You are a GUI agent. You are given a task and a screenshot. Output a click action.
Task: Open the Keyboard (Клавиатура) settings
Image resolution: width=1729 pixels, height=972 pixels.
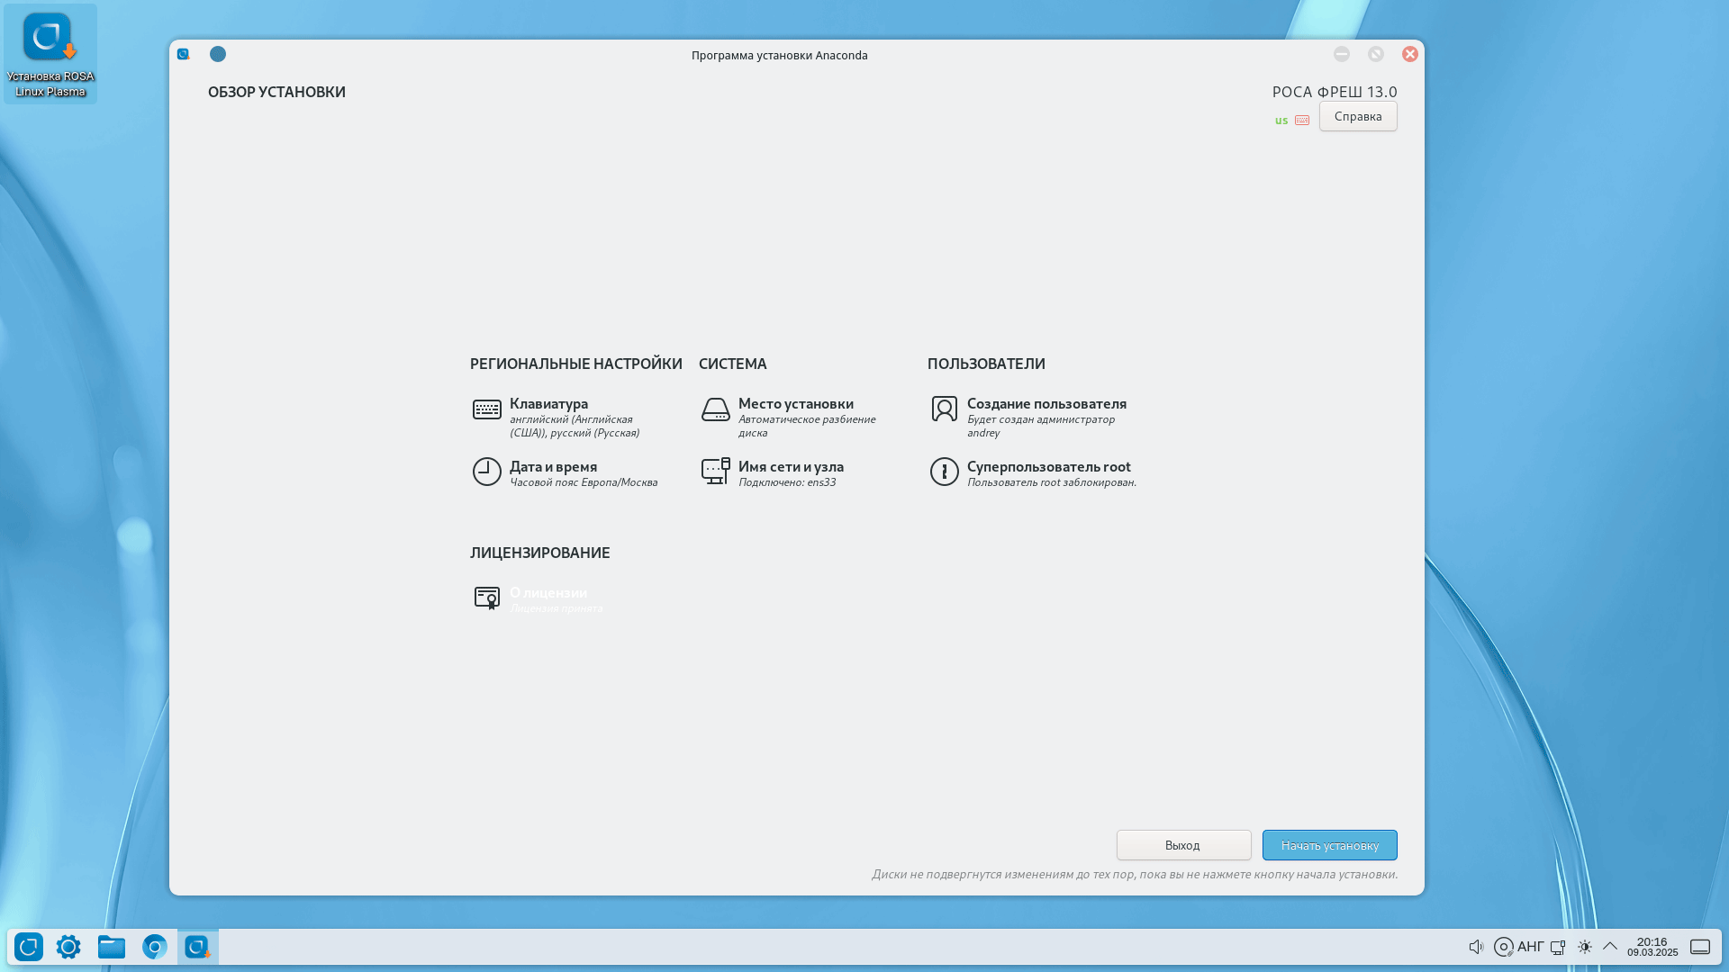coord(548,404)
